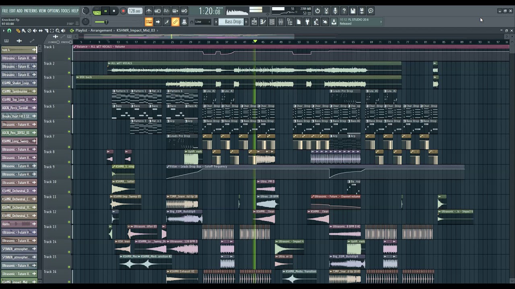The image size is (515, 289).
Task: Open the audio editor scissors icon
Action: pos(326,11)
